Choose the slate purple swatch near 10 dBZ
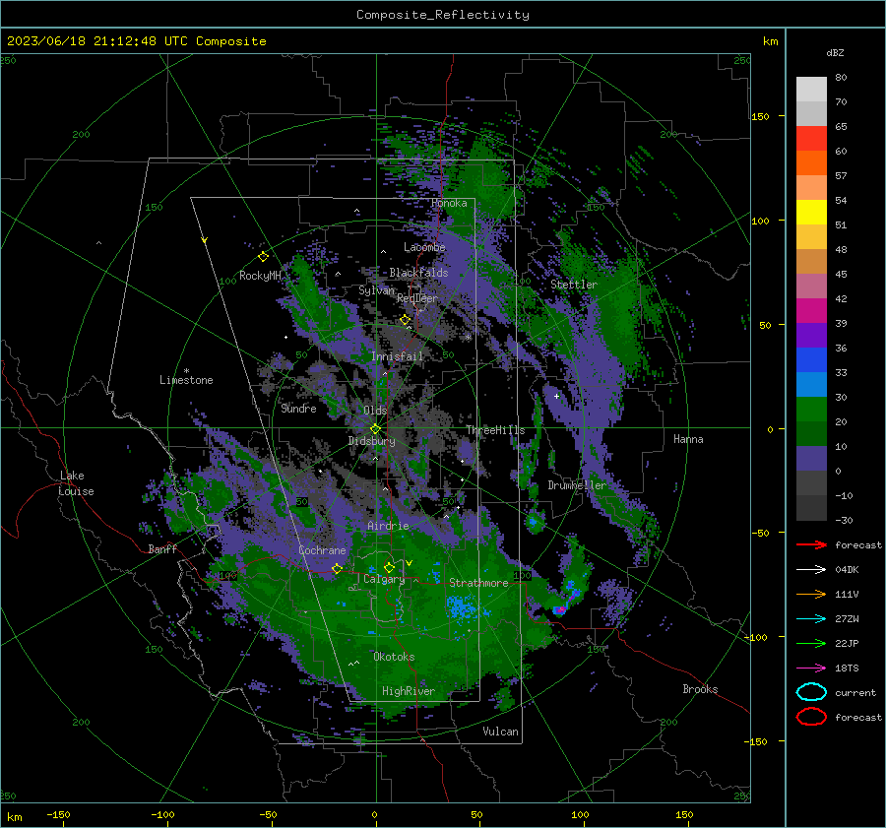This screenshot has width=886, height=828. [x=811, y=458]
